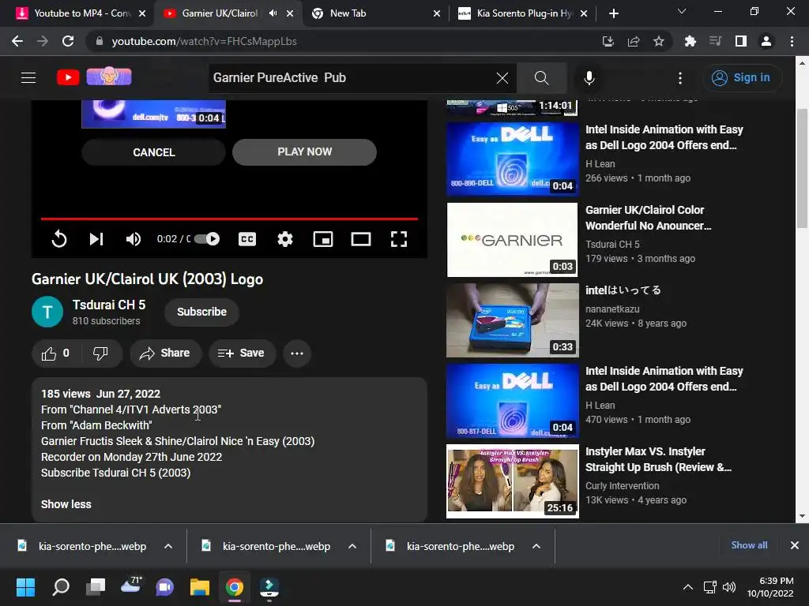Click the Tsdurai CH 5 channel name
This screenshot has width=809, height=606.
(x=109, y=305)
